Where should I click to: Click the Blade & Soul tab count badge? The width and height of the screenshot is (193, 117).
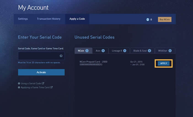[x=149, y=50]
